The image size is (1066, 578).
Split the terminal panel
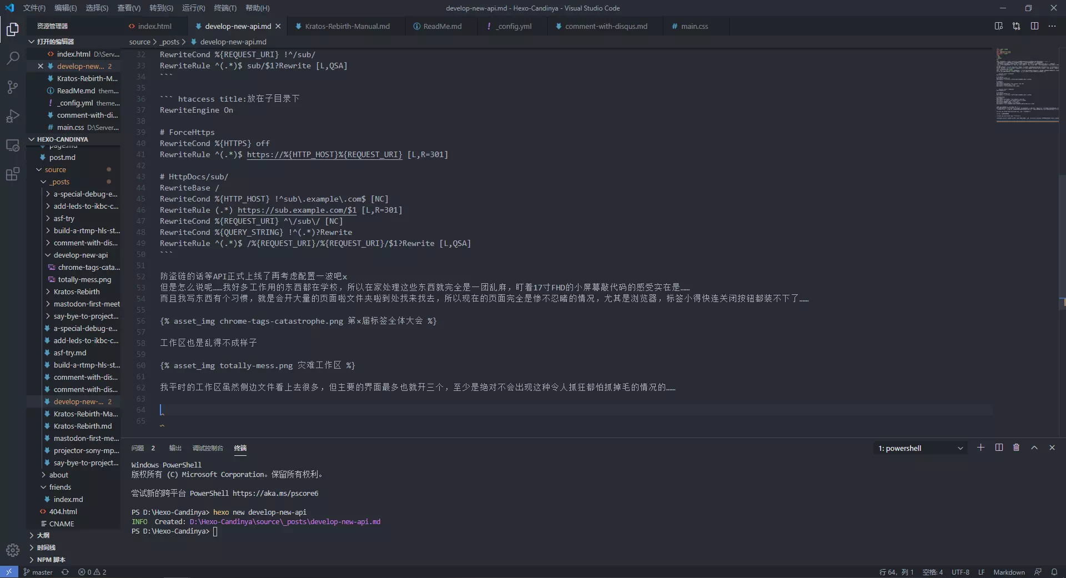(999, 448)
